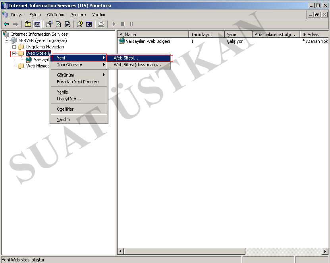Open the Yeni submenu arrow
This screenshot has width=330, height=263.
click(x=104, y=58)
